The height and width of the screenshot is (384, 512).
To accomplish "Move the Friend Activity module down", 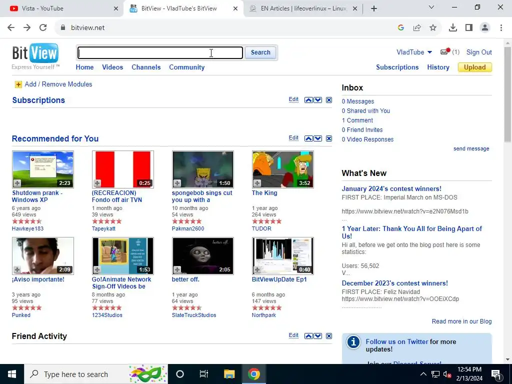I will pos(317,336).
